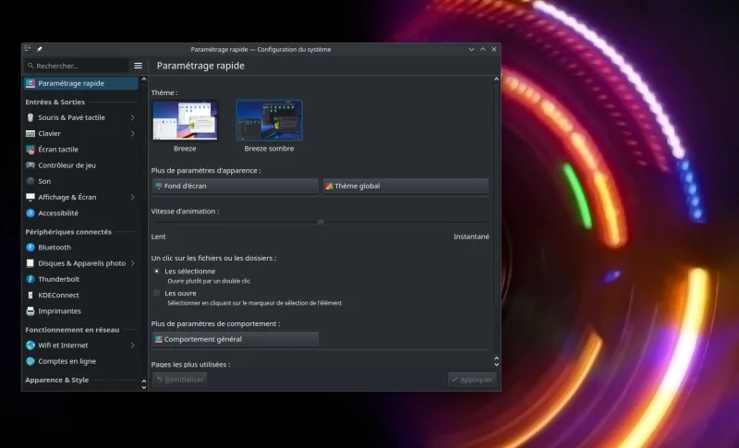Viewport: 739px width, 448px height.
Task: Click the Écran tactile icon
Action: coord(30,150)
